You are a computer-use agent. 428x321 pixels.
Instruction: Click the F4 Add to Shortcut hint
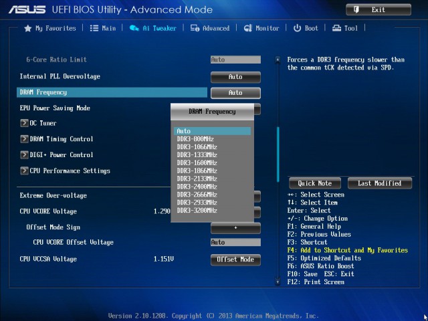[x=347, y=250]
